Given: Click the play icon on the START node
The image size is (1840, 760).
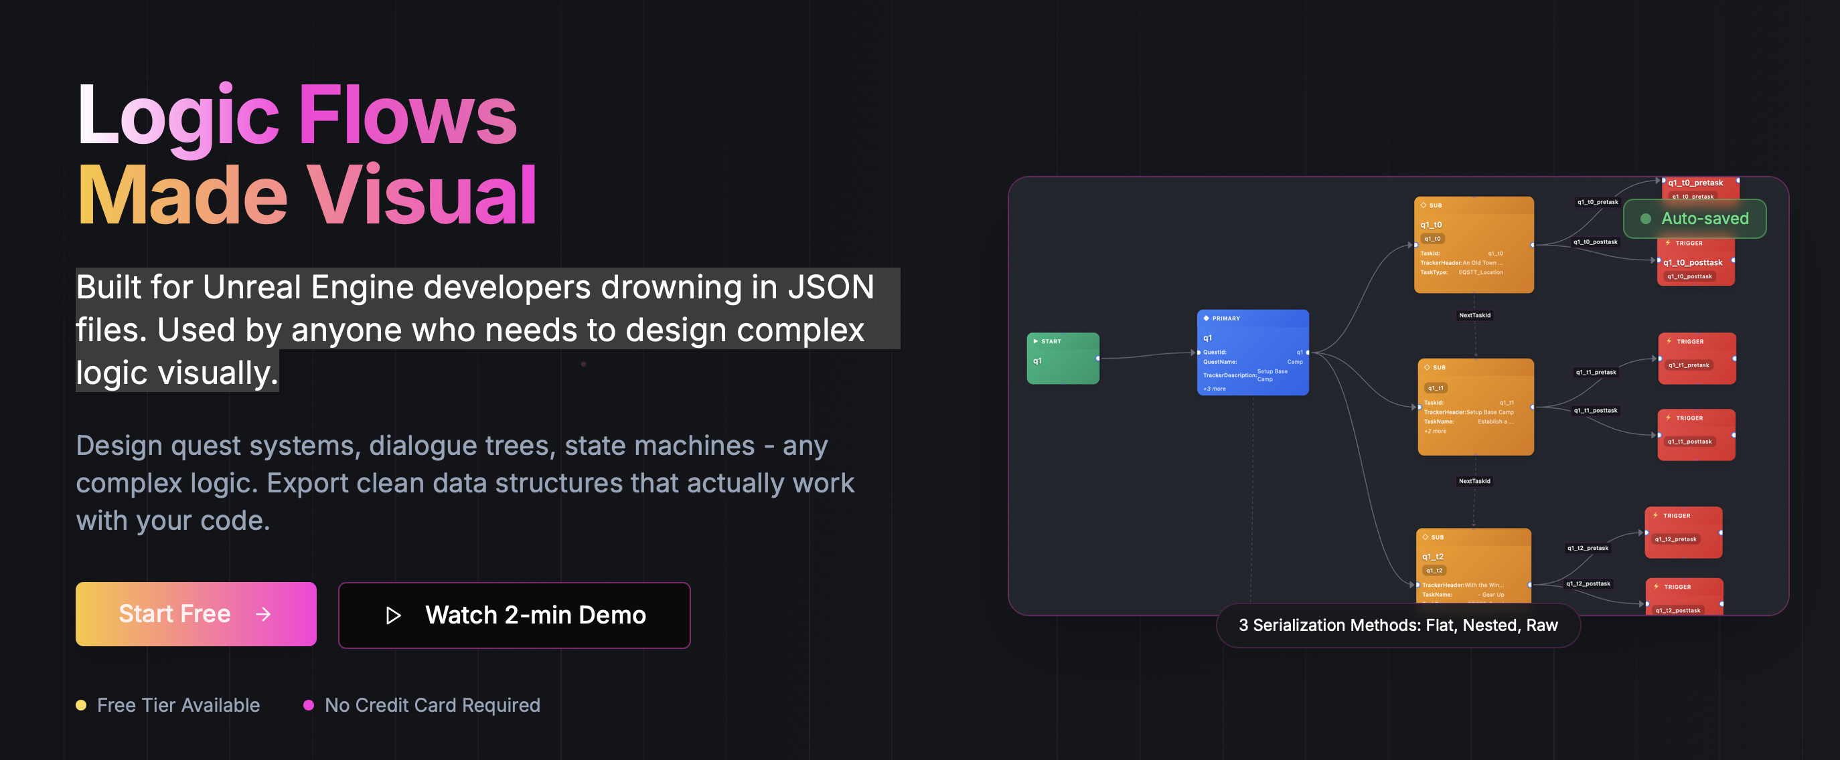Looking at the screenshot, I should [x=1036, y=341].
